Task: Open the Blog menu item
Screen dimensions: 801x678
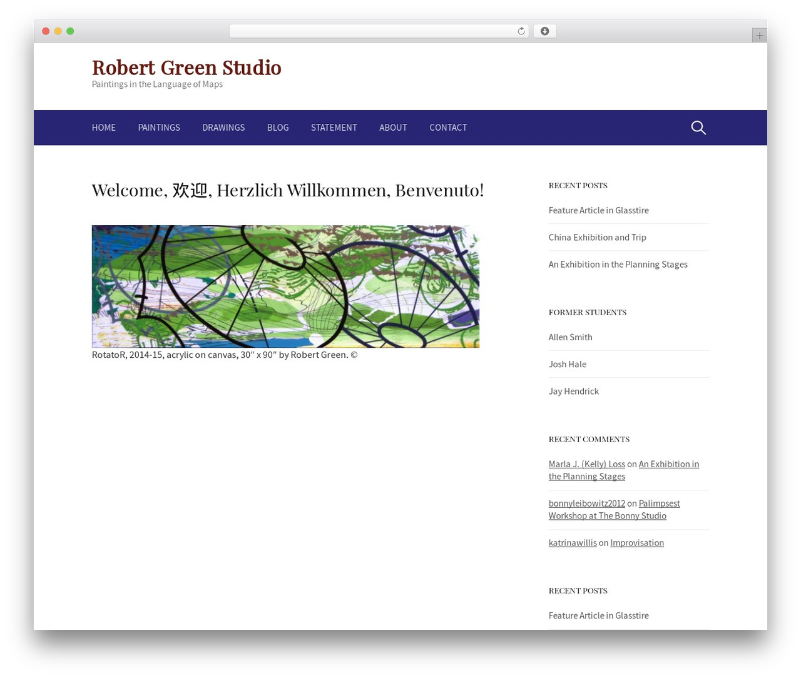Action: (x=278, y=128)
